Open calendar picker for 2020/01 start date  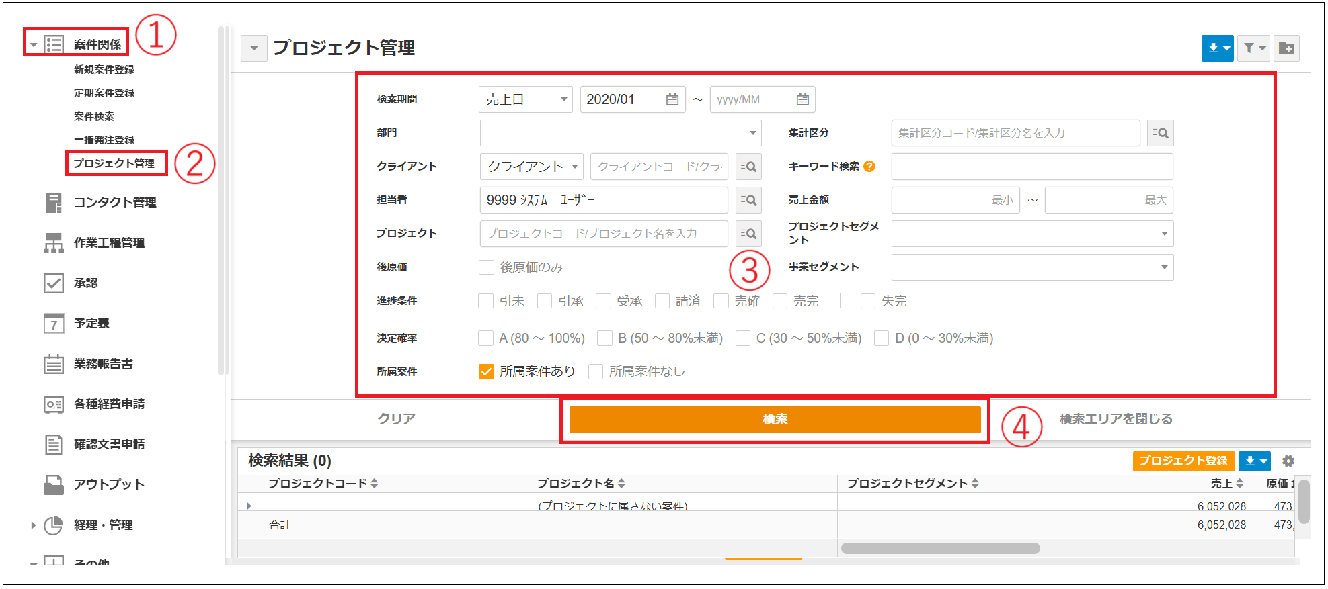tap(672, 99)
